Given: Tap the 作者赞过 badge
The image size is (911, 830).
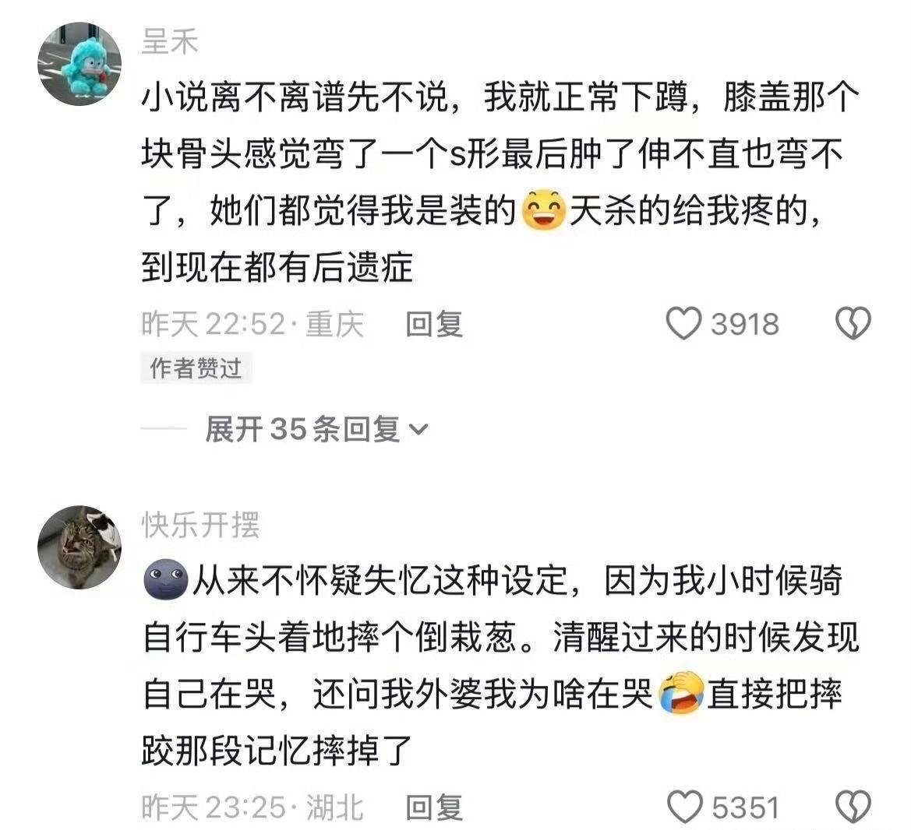Looking at the screenshot, I should 196,368.
